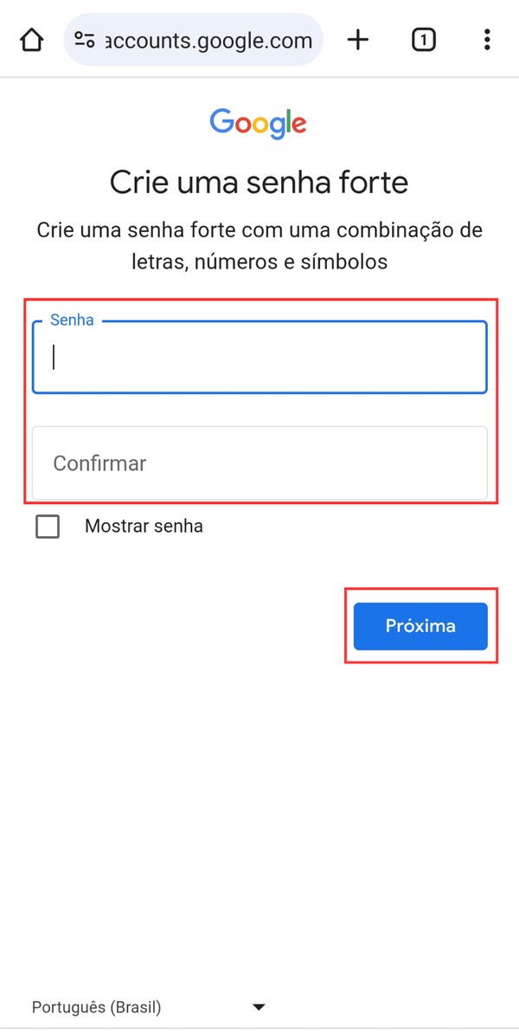The height and width of the screenshot is (1034, 519).
Task: Click the language selector dropdown arrow
Action: tap(258, 1007)
